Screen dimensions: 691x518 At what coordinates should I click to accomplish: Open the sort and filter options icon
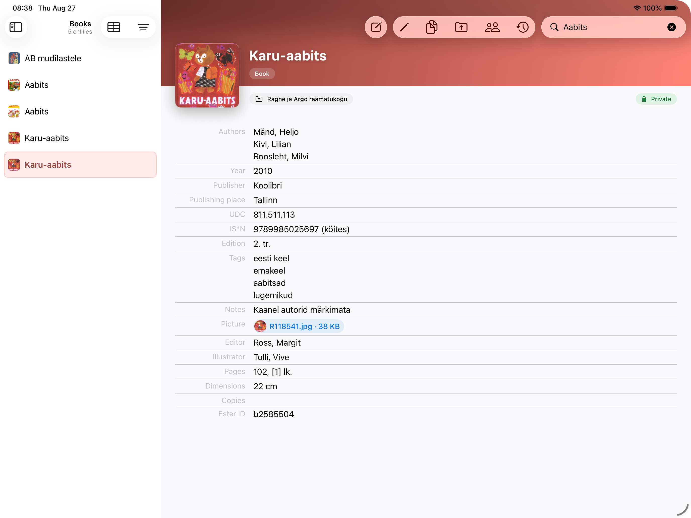click(x=143, y=27)
